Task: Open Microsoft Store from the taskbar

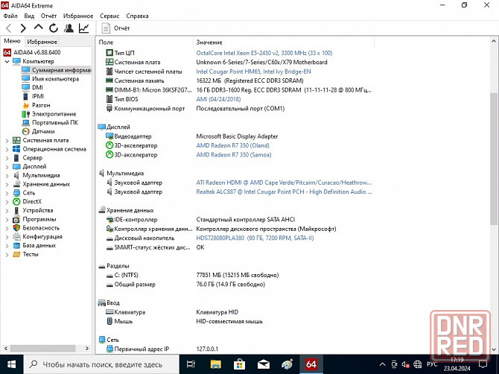Action: click(x=239, y=364)
